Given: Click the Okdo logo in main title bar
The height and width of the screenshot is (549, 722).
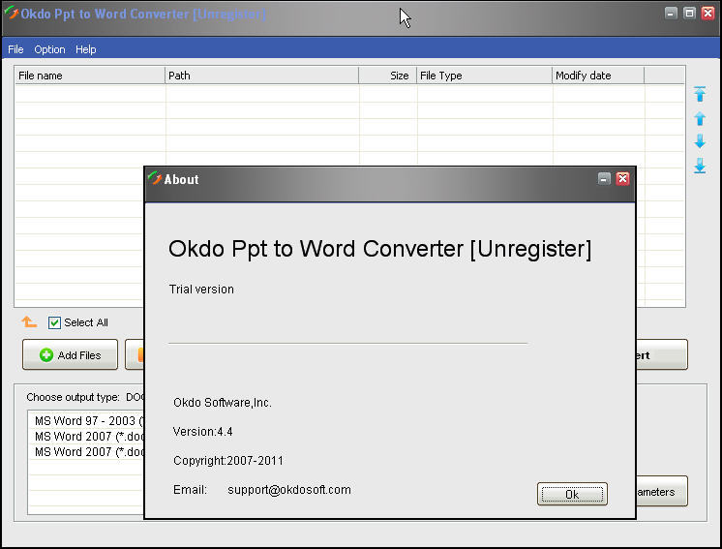Looking at the screenshot, I should (x=11, y=14).
